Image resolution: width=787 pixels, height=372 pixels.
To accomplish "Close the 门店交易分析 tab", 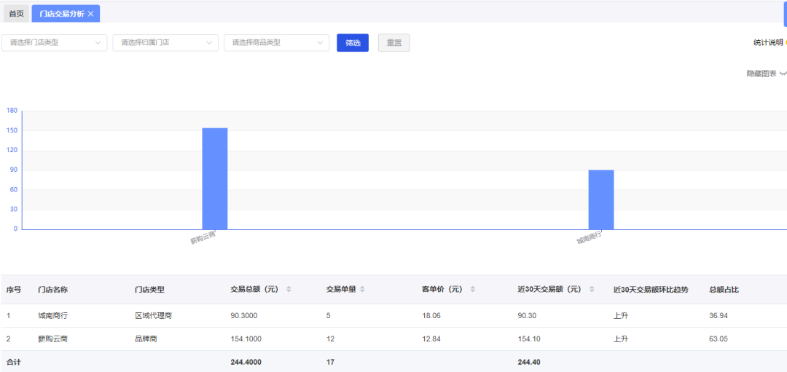I will tap(90, 14).
